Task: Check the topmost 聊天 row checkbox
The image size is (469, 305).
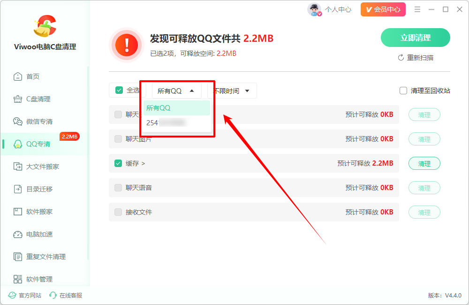Action: 118,114
